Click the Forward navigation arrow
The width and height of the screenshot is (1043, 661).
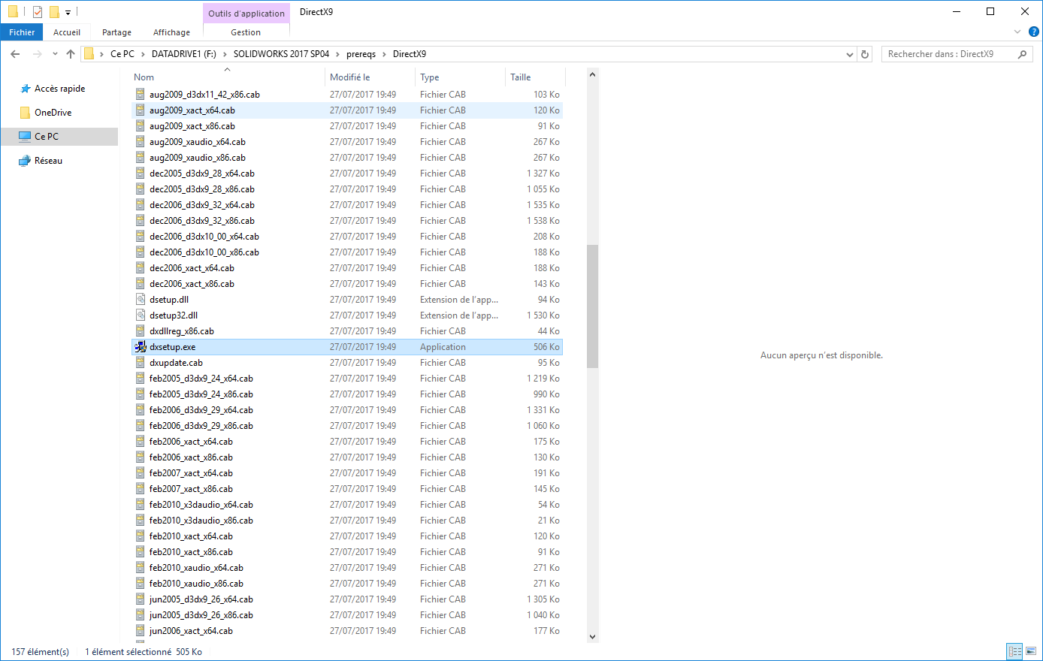(37, 54)
